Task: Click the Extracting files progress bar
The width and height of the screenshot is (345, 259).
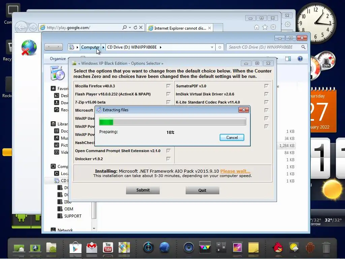Action: (172, 121)
